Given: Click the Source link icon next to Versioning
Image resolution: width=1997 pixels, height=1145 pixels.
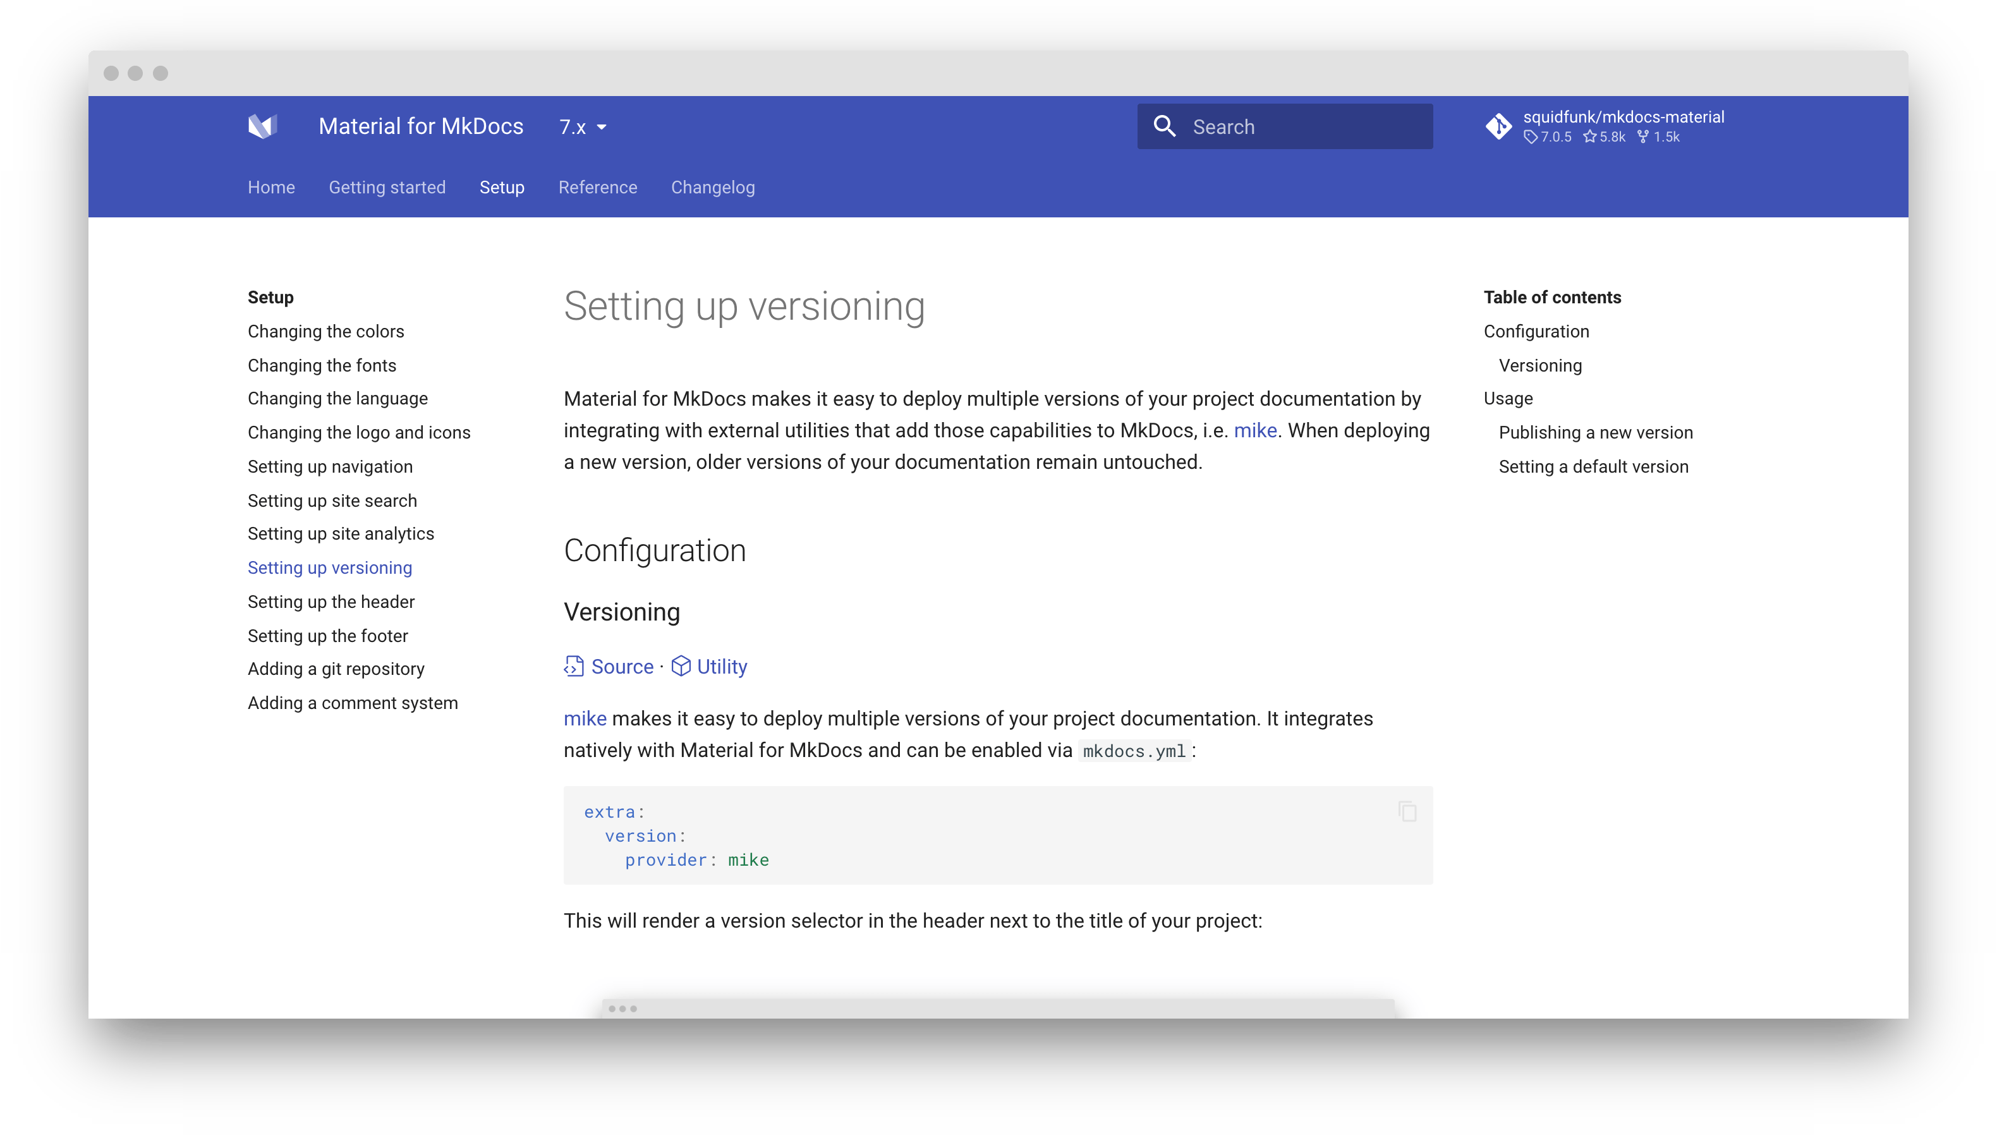Looking at the screenshot, I should click(x=573, y=667).
